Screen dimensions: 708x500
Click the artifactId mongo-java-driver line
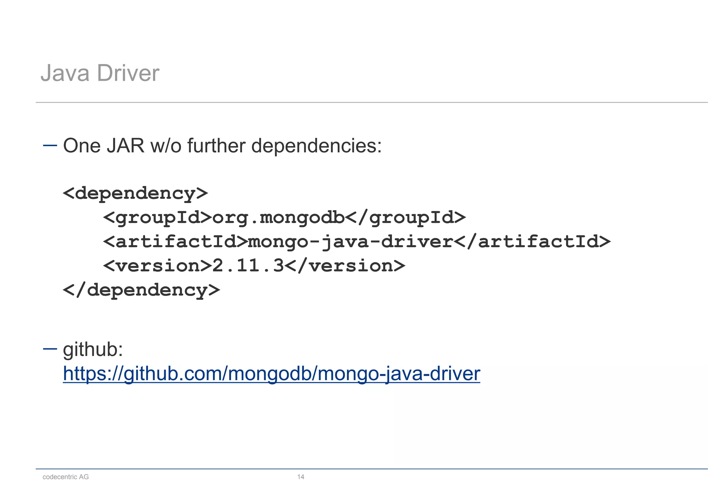point(357,242)
